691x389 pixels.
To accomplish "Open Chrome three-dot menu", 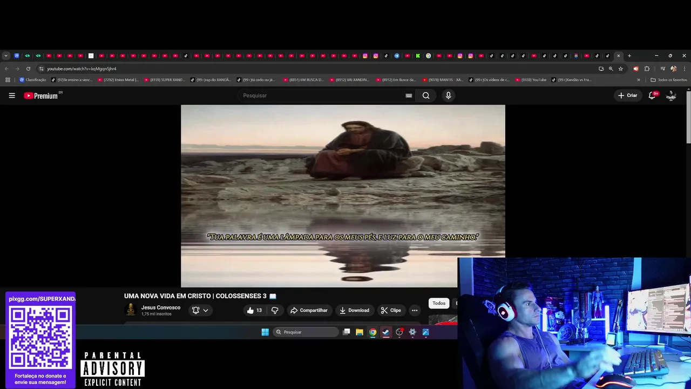I will (685, 69).
